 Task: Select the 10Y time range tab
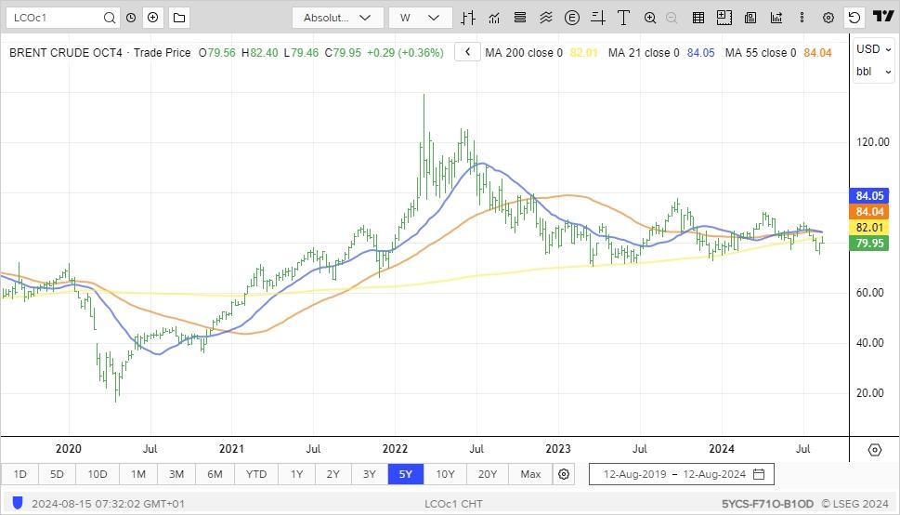(x=445, y=474)
